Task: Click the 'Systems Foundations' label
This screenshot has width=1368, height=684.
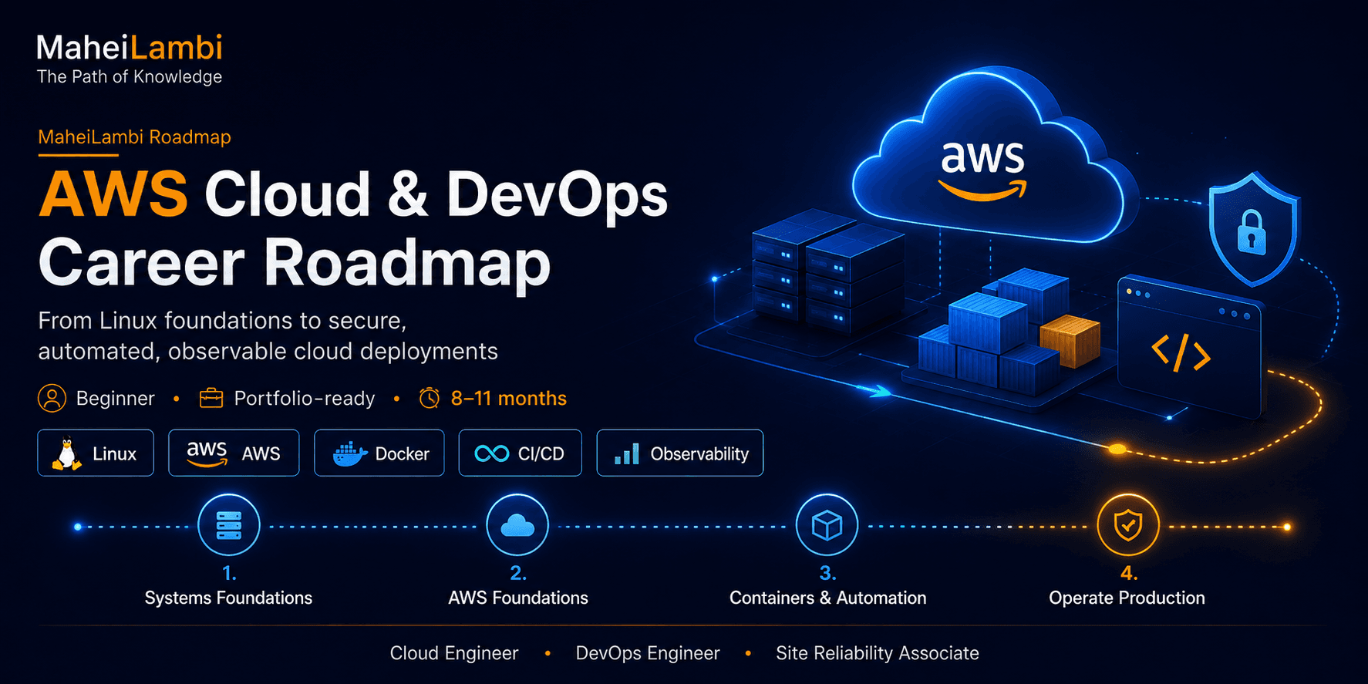Action: click(228, 598)
